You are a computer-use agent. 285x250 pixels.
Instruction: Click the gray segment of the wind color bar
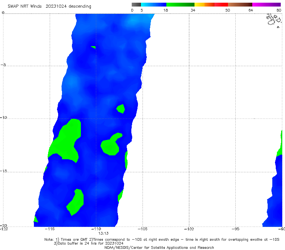pyautogui.click(x=136, y=5)
